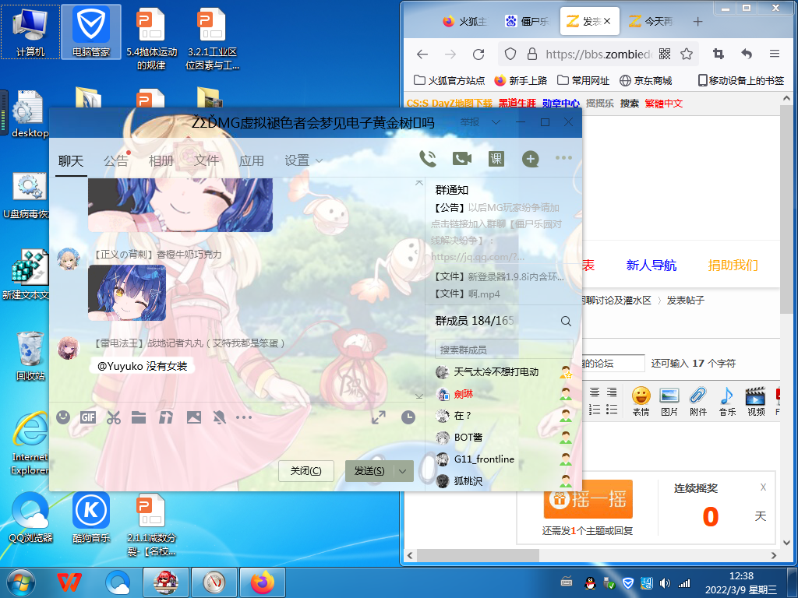This screenshot has height=598, width=798.
Task: Open the 火狐官方站点 bookmark folder
Action: click(x=449, y=80)
